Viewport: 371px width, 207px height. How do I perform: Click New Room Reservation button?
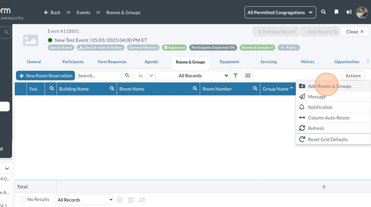(x=45, y=76)
